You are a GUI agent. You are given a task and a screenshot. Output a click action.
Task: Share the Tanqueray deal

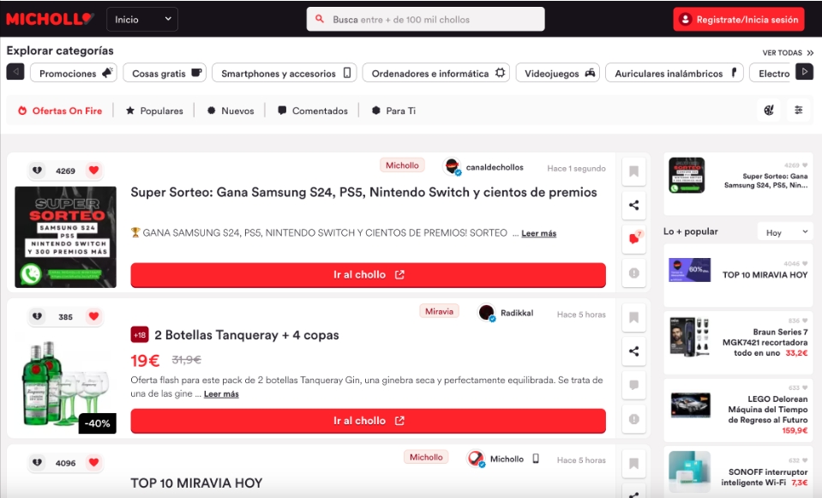tap(633, 351)
